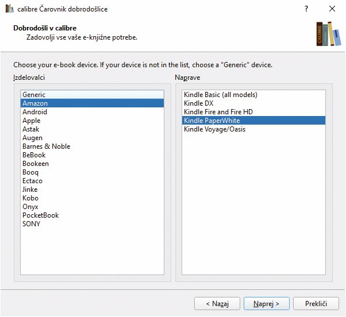The image size is (346, 317).
Task: Pick Apple from manufacturers
Action: [92, 121]
